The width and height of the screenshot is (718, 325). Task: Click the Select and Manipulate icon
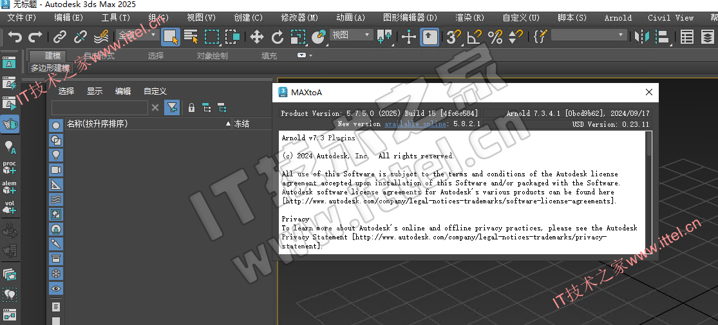point(408,37)
